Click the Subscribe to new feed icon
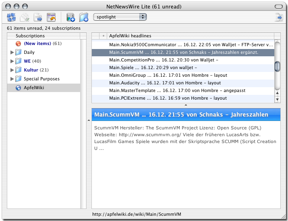Viewport: 288px width, 221px height. [71, 17]
